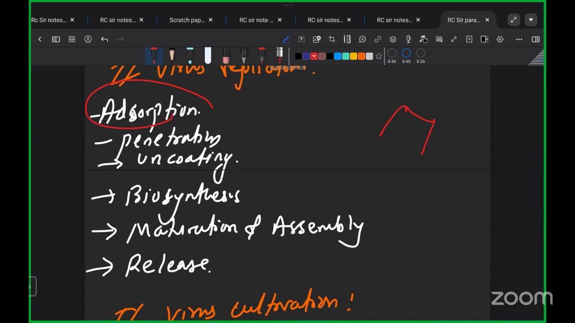This screenshot has height=323, width=575.
Task: Pick the mint green color swatch
Action: tap(345, 56)
